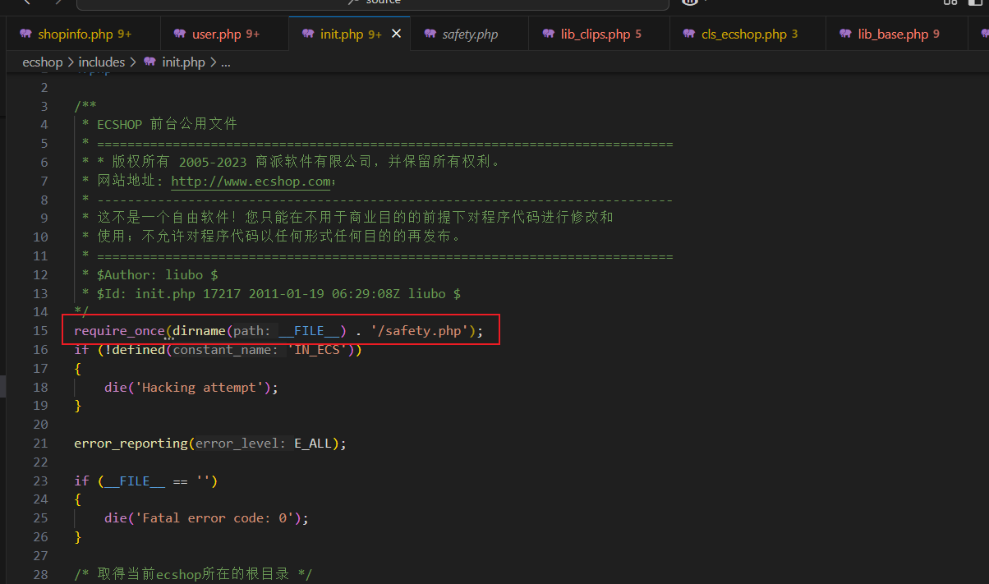Image resolution: width=989 pixels, height=584 pixels.
Task: Click the 'Fatal error code: 0' string
Action: tap(217, 518)
